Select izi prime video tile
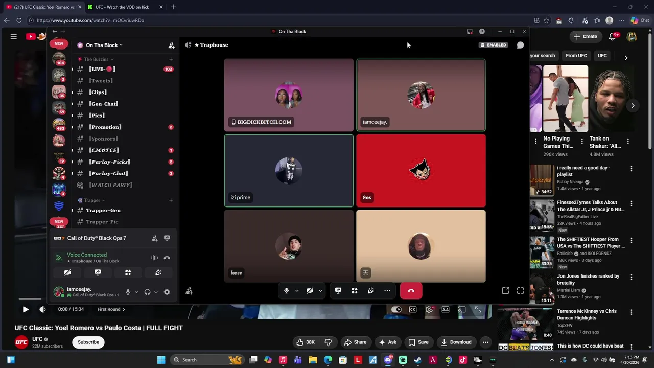 click(x=289, y=171)
